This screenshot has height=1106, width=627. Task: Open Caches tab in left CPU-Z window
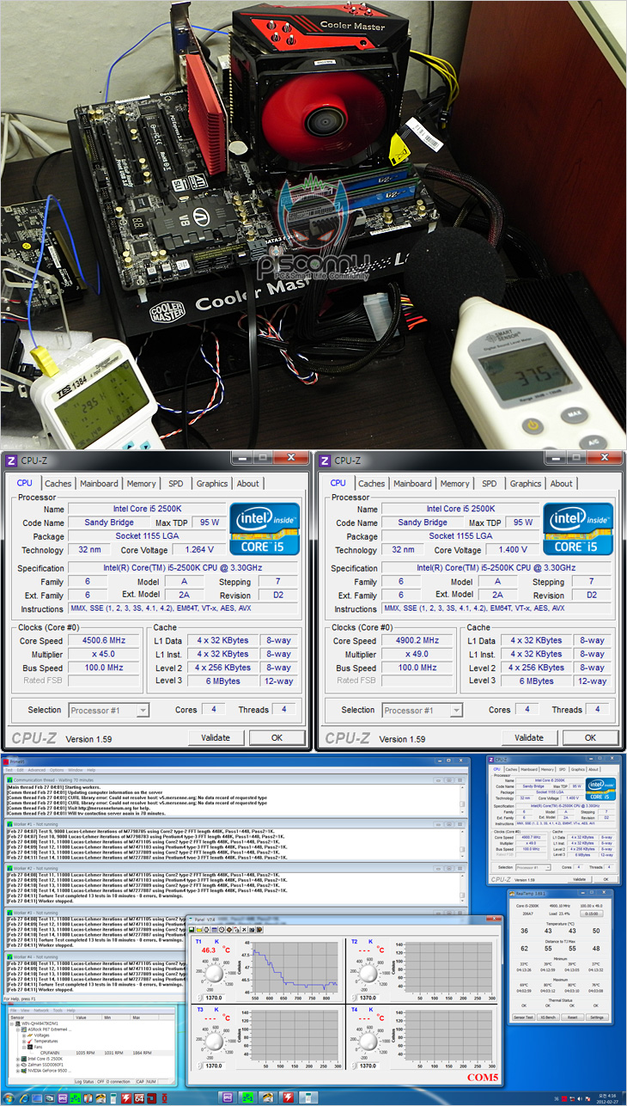pyautogui.click(x=58, y=484)
